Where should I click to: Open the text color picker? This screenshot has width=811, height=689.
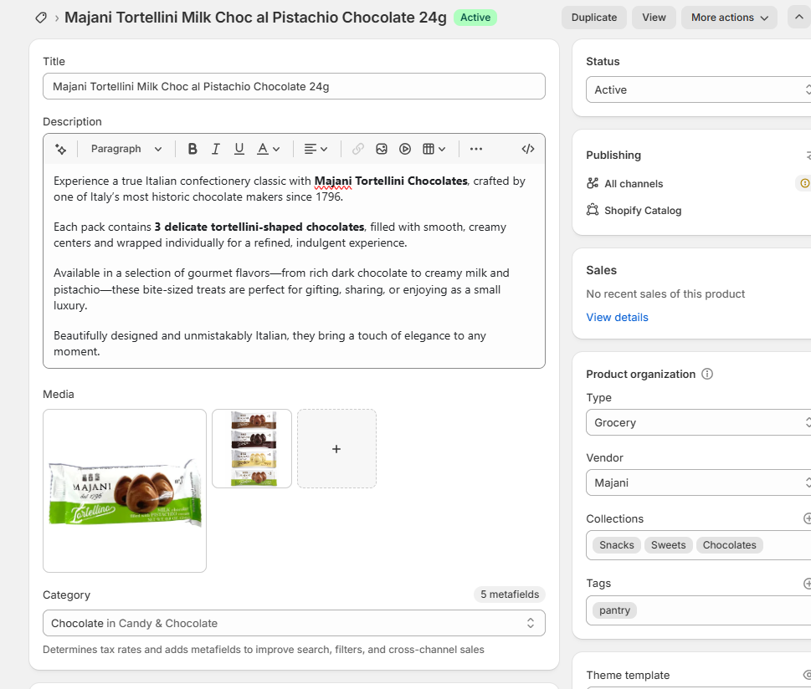click(x=269, y=150)
